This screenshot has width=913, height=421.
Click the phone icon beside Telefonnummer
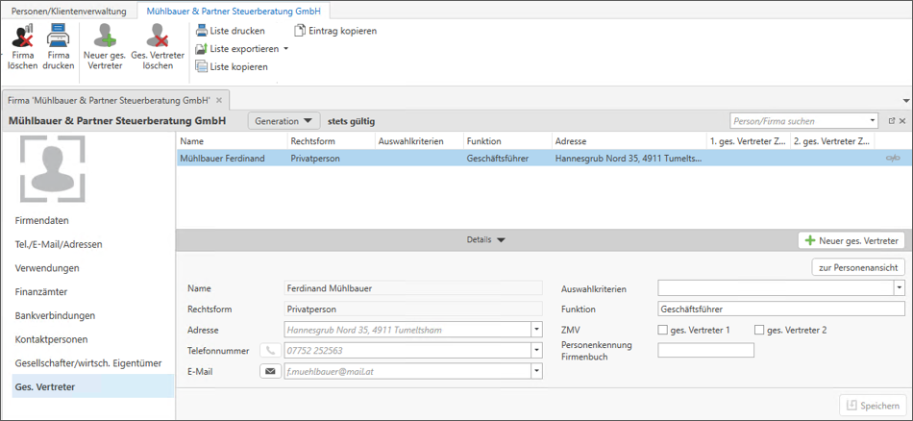270,351
